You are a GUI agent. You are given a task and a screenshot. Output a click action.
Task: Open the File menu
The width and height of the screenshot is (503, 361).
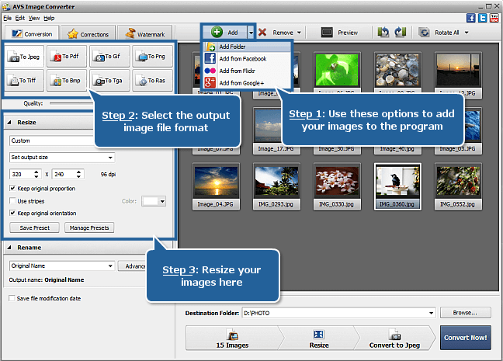coord(8,19)
